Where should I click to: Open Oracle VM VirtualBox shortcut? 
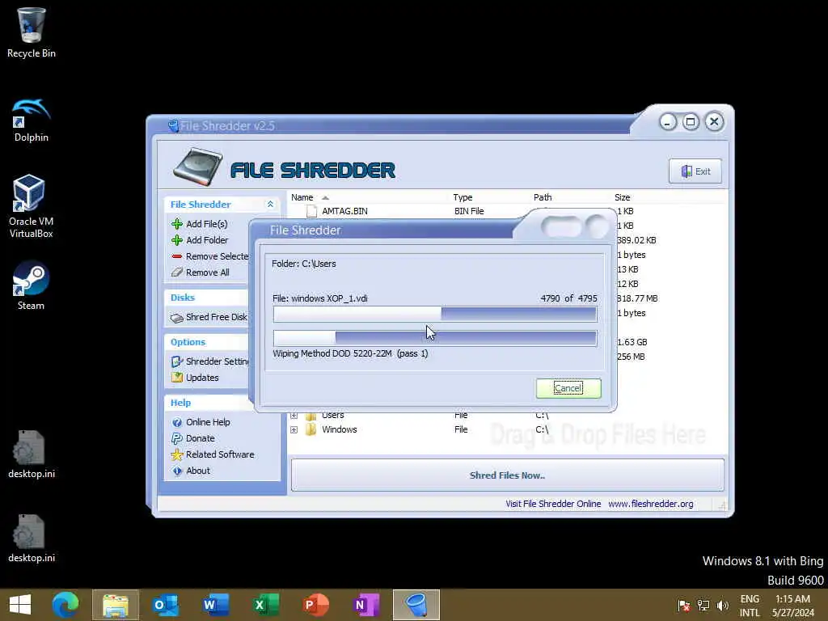pyautogui.click(x=31, y=206)
